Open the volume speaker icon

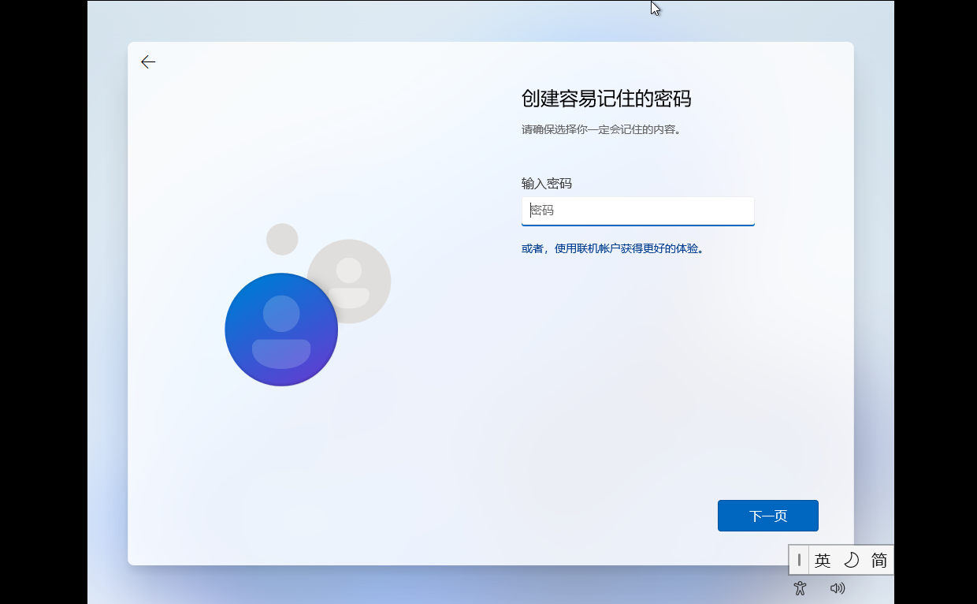838,587
